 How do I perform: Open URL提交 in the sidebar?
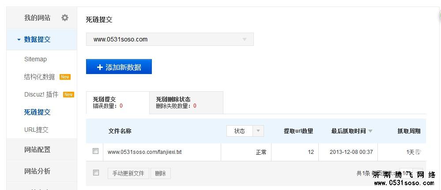(36, 130)
